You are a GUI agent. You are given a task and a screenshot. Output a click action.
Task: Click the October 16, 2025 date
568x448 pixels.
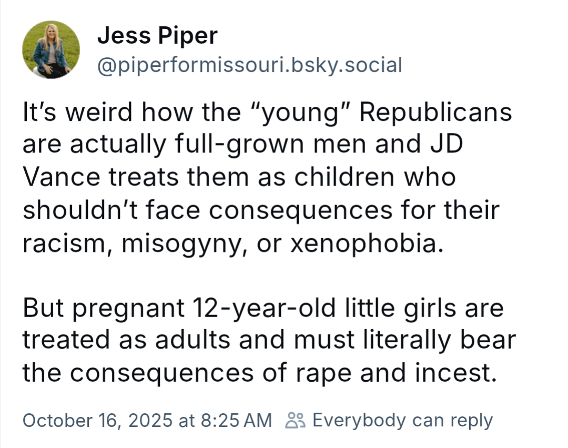point(97,420)
